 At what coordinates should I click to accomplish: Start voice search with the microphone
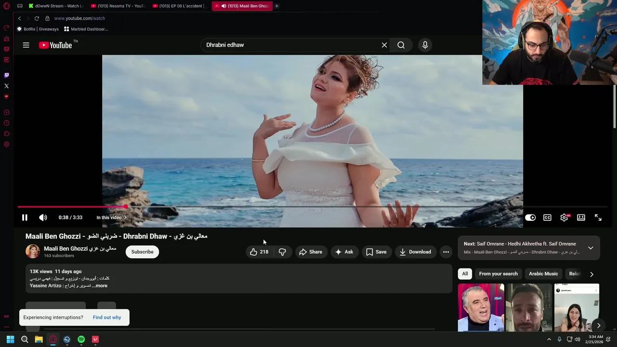425,45
